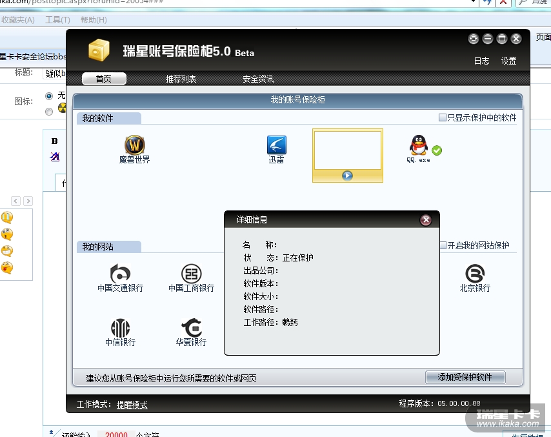Image resolution: width=551 pixels, height=437 pixels.
Task: Enable 开启我的网站保护 checkbox
Action: point(443,245)
